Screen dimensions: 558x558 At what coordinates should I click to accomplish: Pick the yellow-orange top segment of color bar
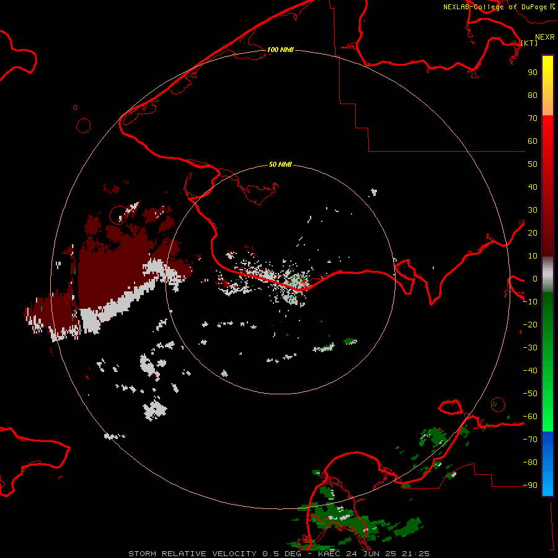click(547, 86)
